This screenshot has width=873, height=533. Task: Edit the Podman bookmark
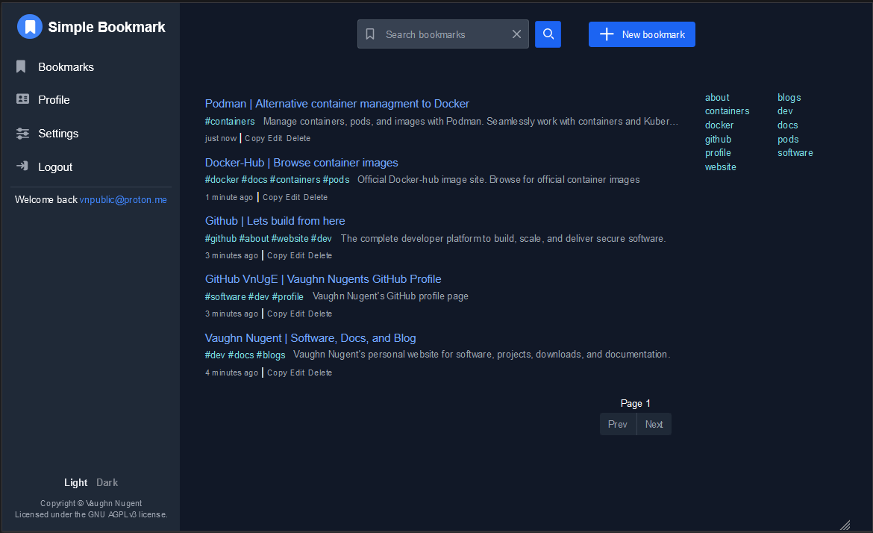pyautogui.click(x=275, y=138)
